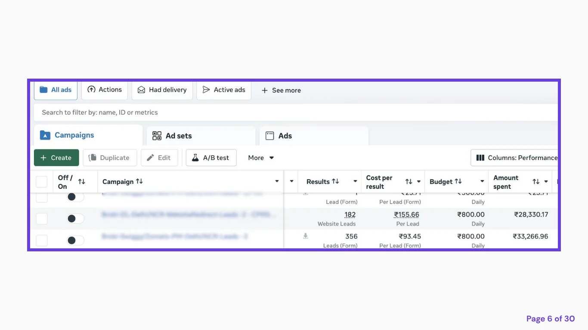This screenshot has width=588, height=330.
Task: Select checkbox for the ₹28,330.17 campaign row
Action: pos(41,219)
